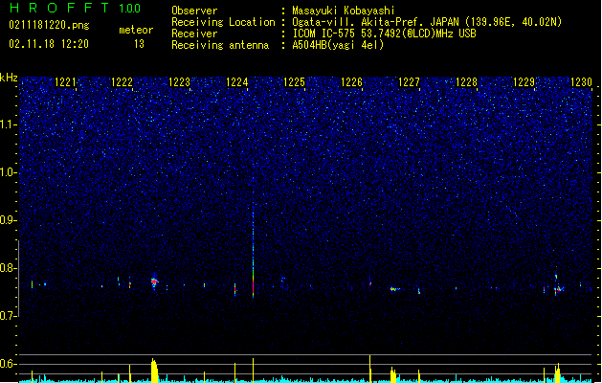The image size is (602, 383).
Task: Click the Observer label
Action: tap(194, 11)
